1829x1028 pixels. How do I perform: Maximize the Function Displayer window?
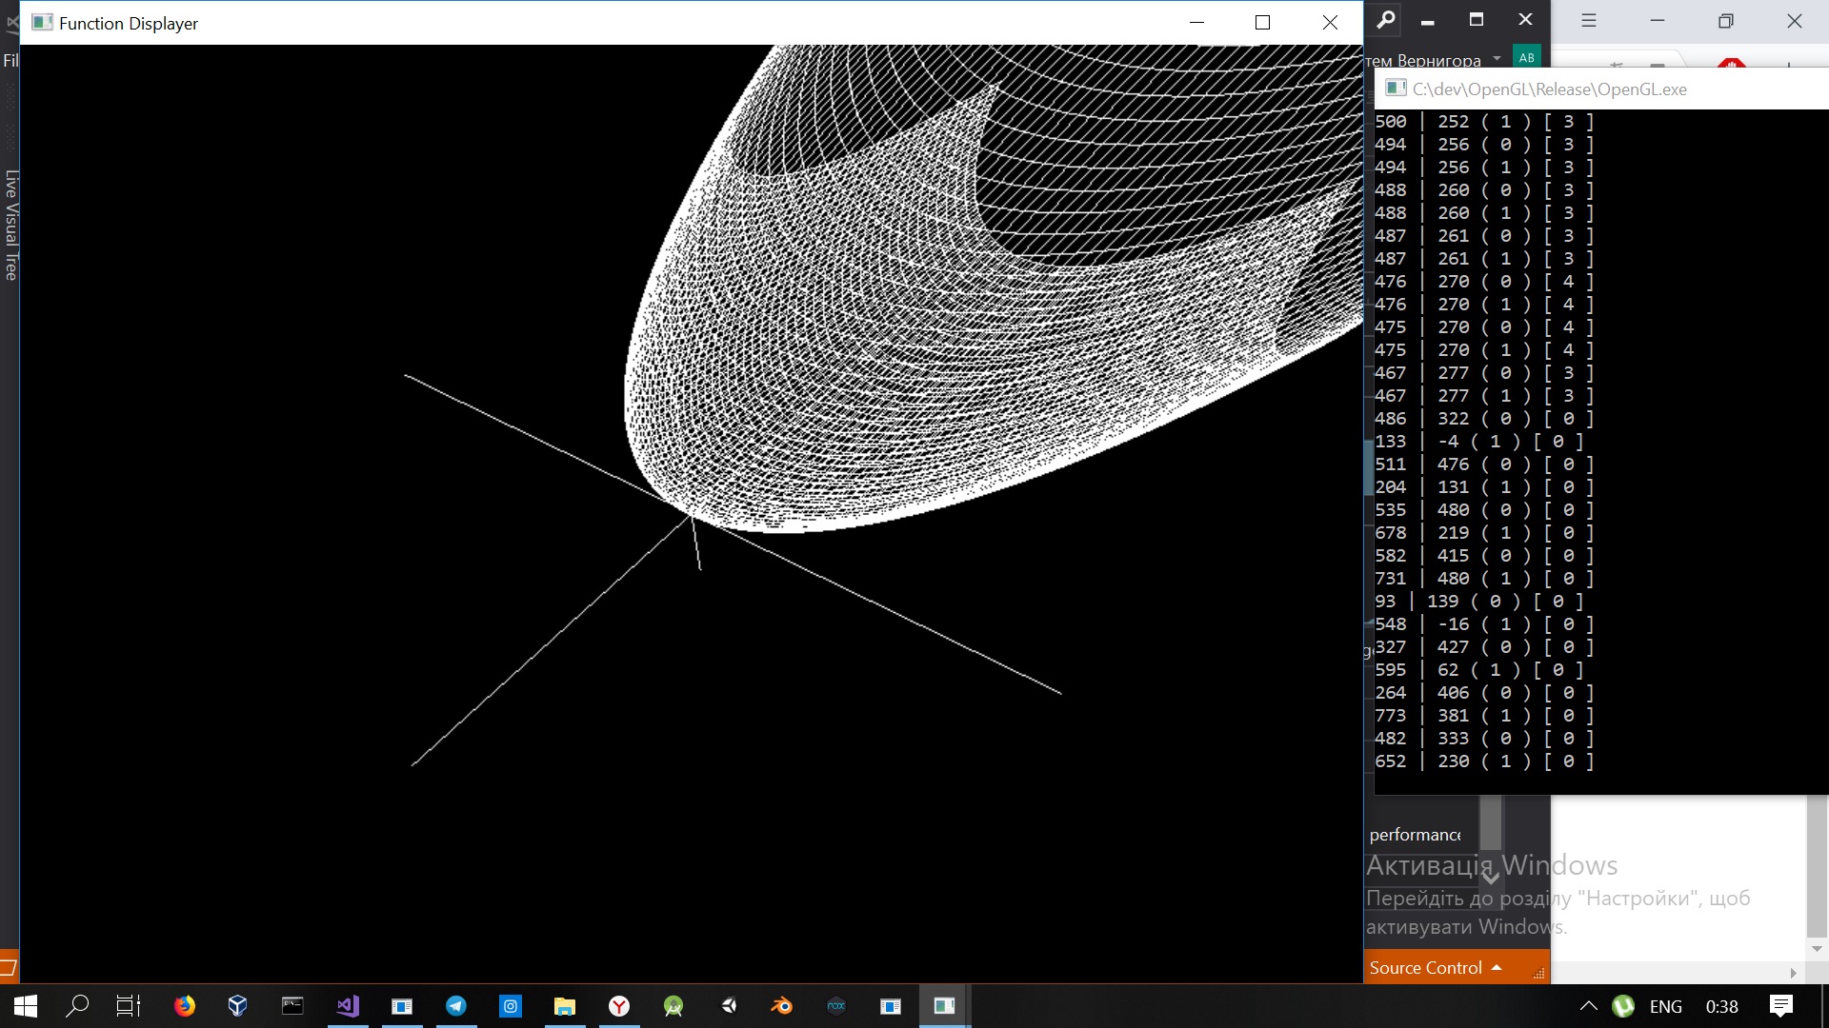(1262, 22)
